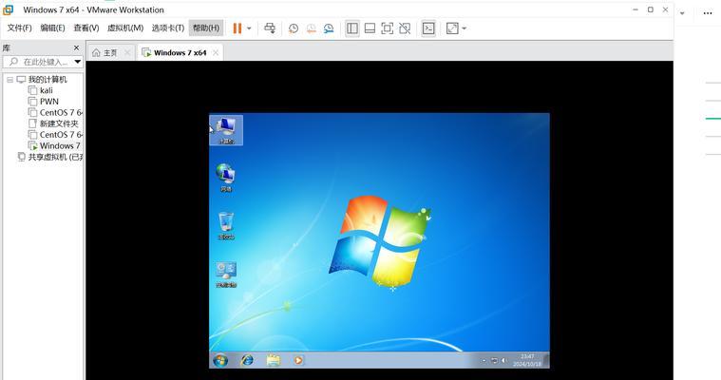The image size is (721, 380).
Task: Click the 计算机 desktop icon in the guest
Action: point(226,130)
